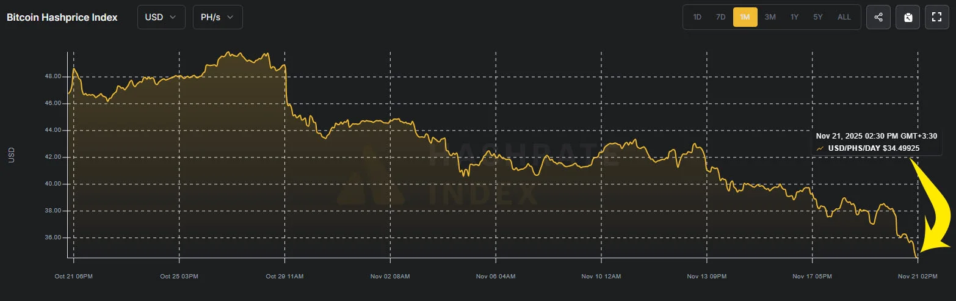Click the Bitcoin Hashprice Index title
Image resolution: width=956 pixels, height=301 pixels.
(62, 17)
